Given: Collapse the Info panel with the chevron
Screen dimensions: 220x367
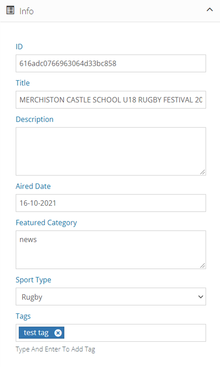Looking at the screenshot, I should click(209, 10).
